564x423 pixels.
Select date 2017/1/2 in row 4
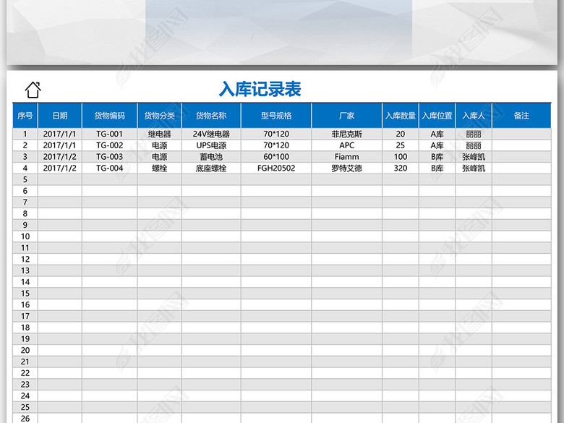[x=60, y=168]
